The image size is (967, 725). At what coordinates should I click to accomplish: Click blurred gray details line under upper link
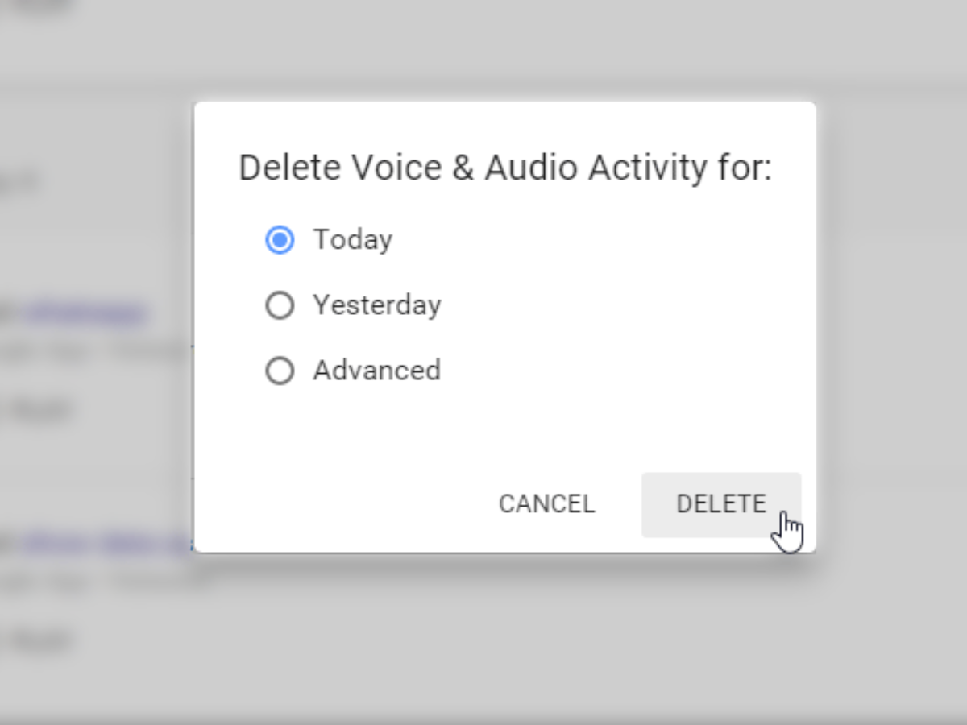pos(97,351)
